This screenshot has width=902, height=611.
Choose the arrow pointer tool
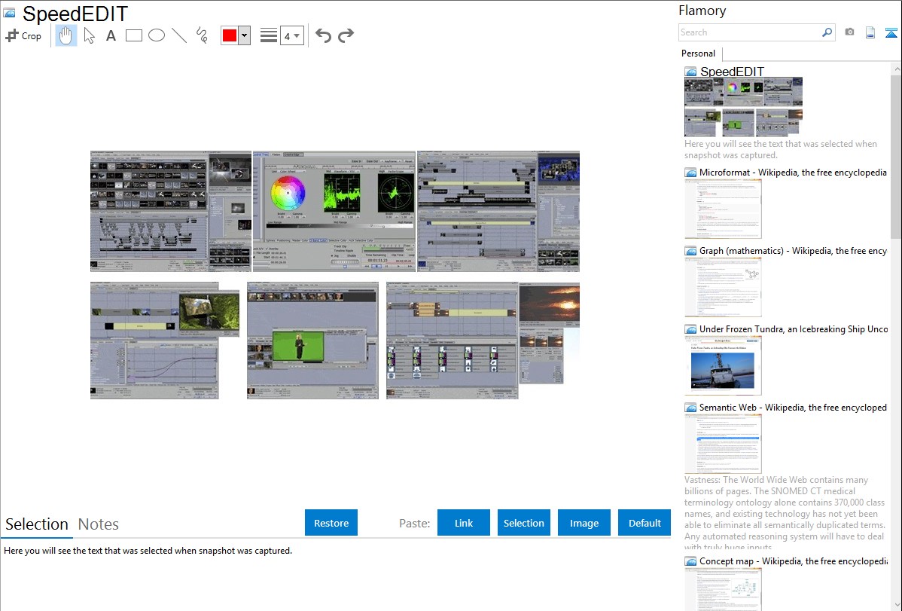tap(90, 35)
